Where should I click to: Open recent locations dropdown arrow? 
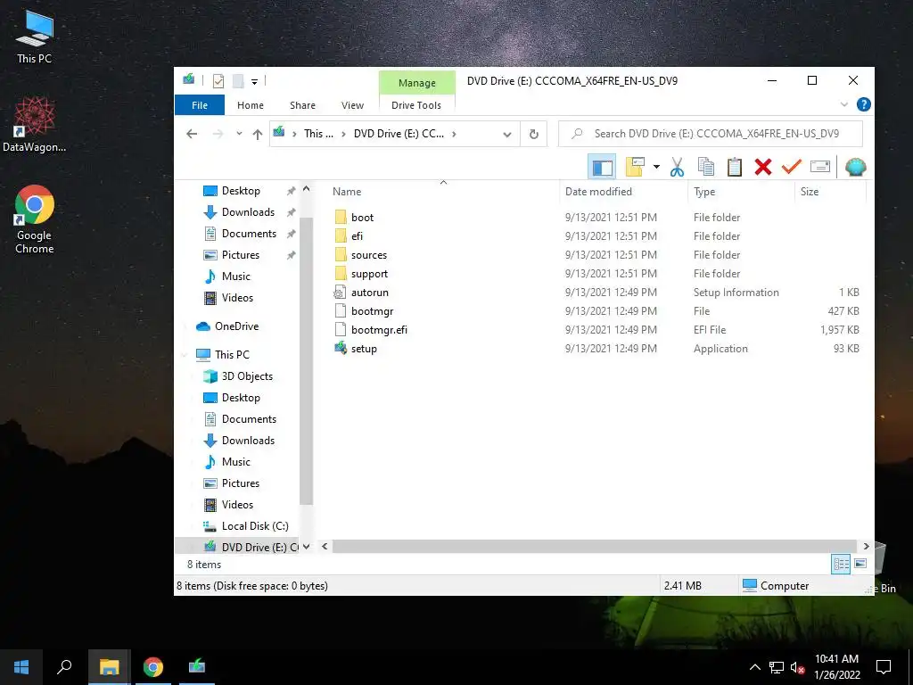pyautogui.click(x=239, y=134)
